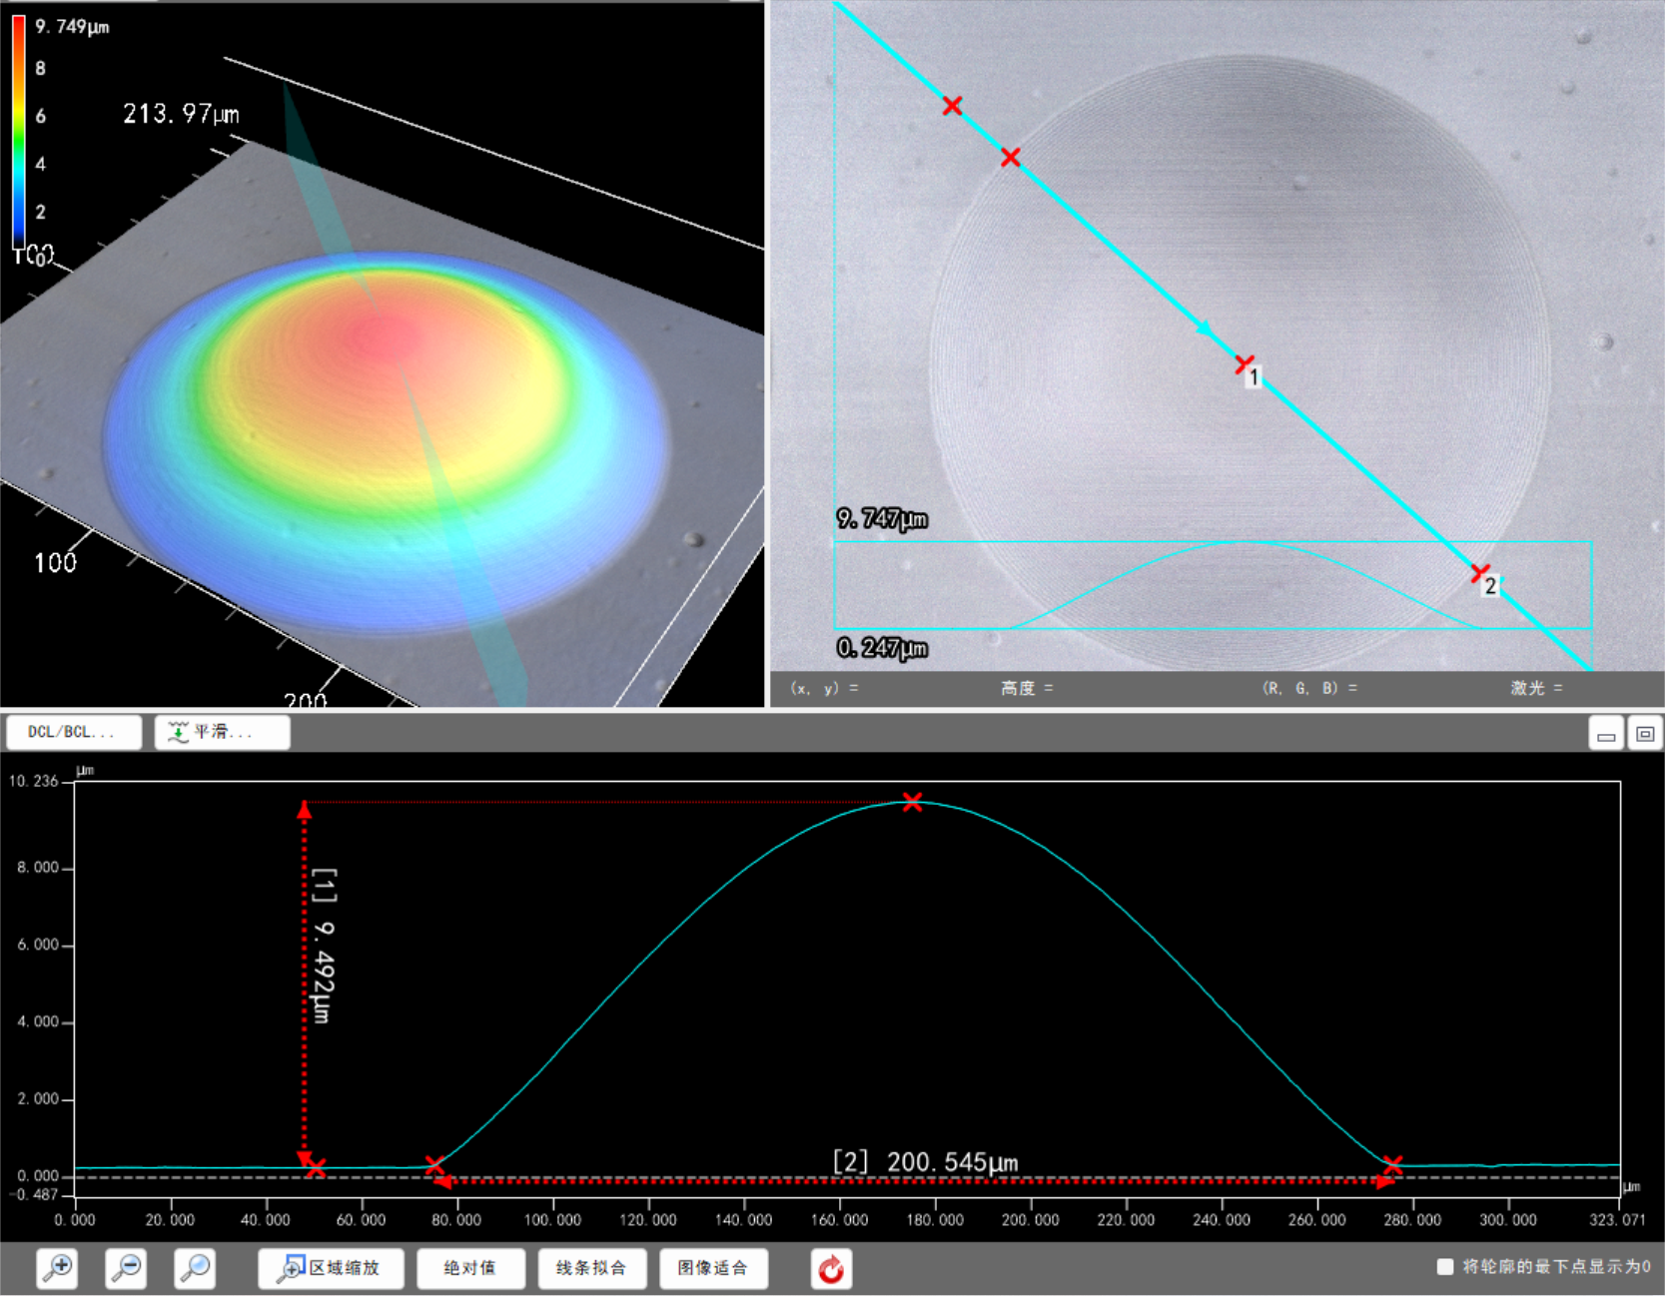Click the plain magnifier reset-zoom icon
This screenshot has width=1665, height=1296.
195,1268
